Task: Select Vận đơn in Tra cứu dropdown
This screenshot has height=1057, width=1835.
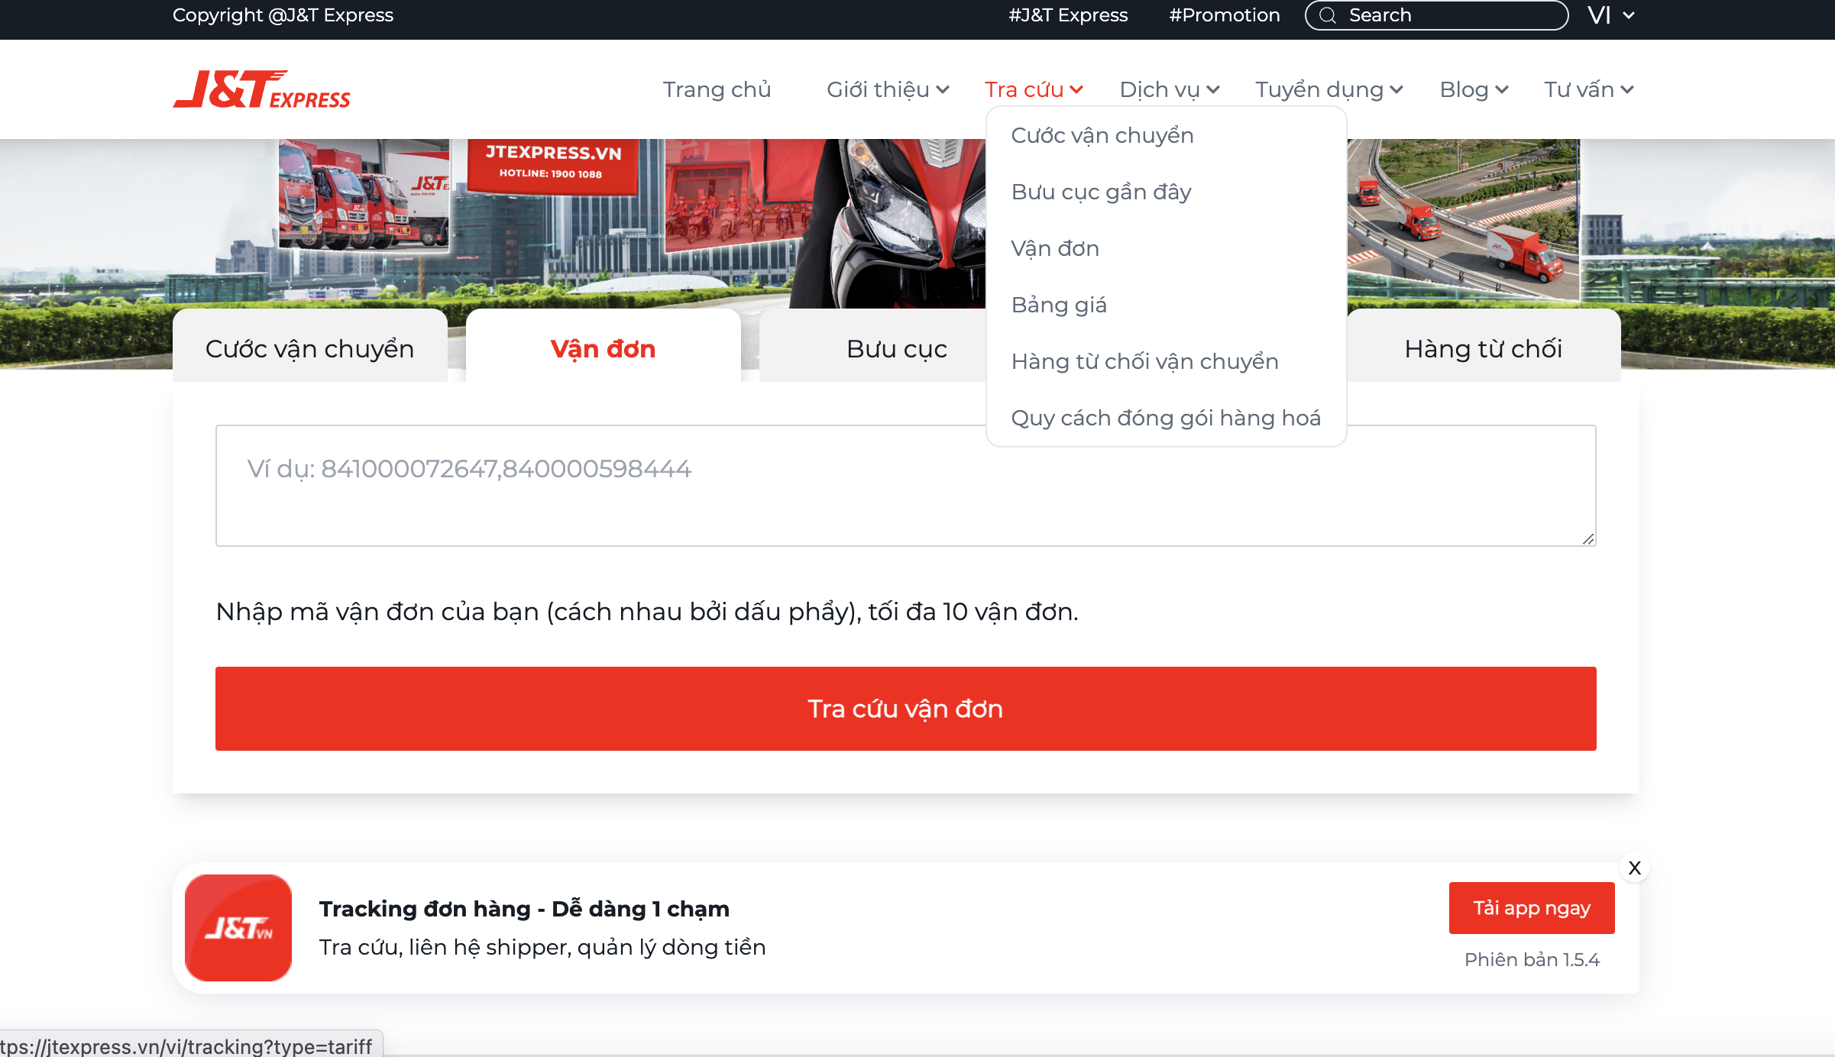Action: (1055, 248)
